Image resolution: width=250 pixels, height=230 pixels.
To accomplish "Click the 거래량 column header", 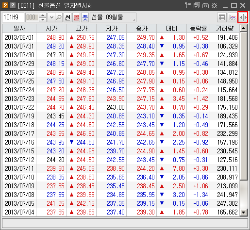I will [225, 29].
